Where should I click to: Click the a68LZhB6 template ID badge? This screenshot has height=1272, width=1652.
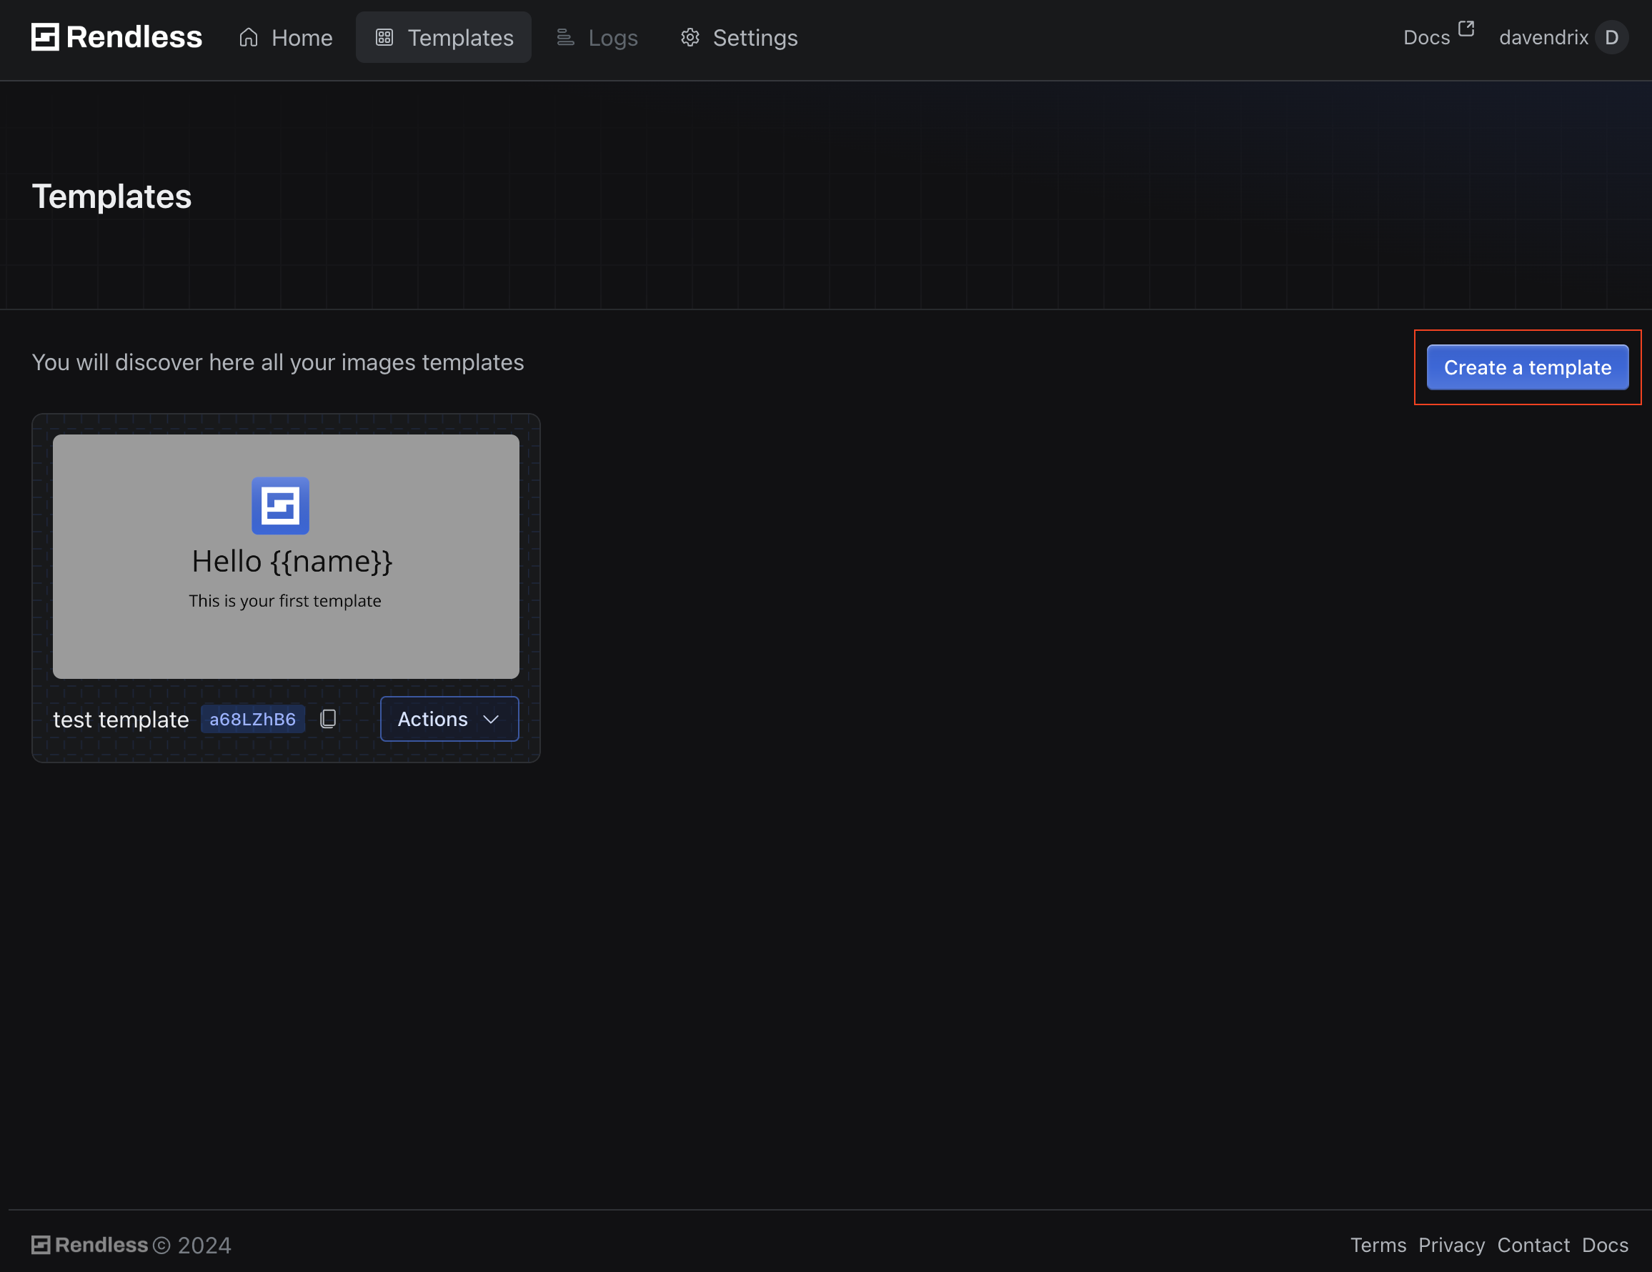pyautogui.click(x=253, y=719)
